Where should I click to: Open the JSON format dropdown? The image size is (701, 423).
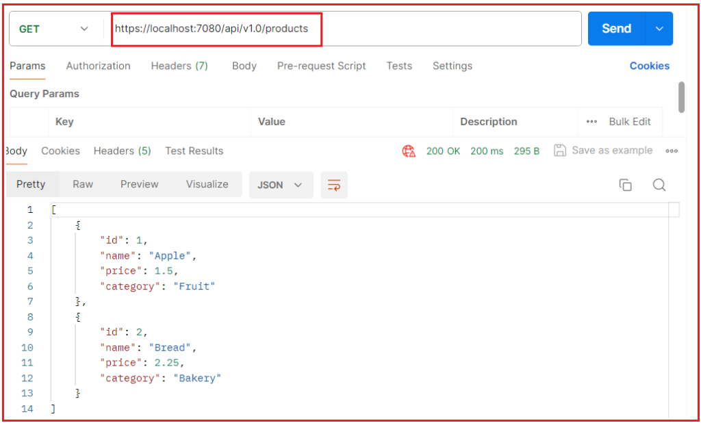[281, 184]
